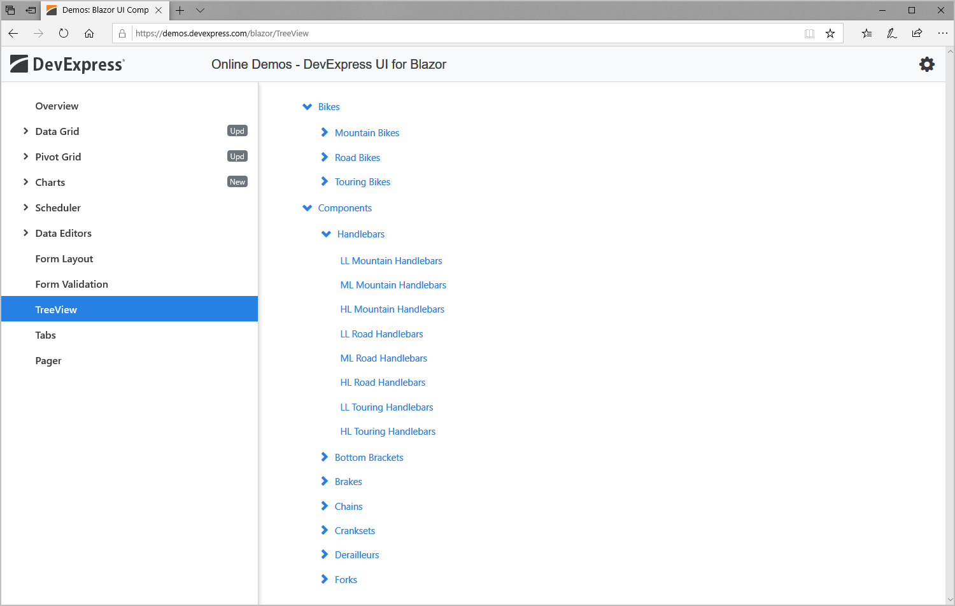
Task: Go back to the previous page
Action: (x=13, y=34)
